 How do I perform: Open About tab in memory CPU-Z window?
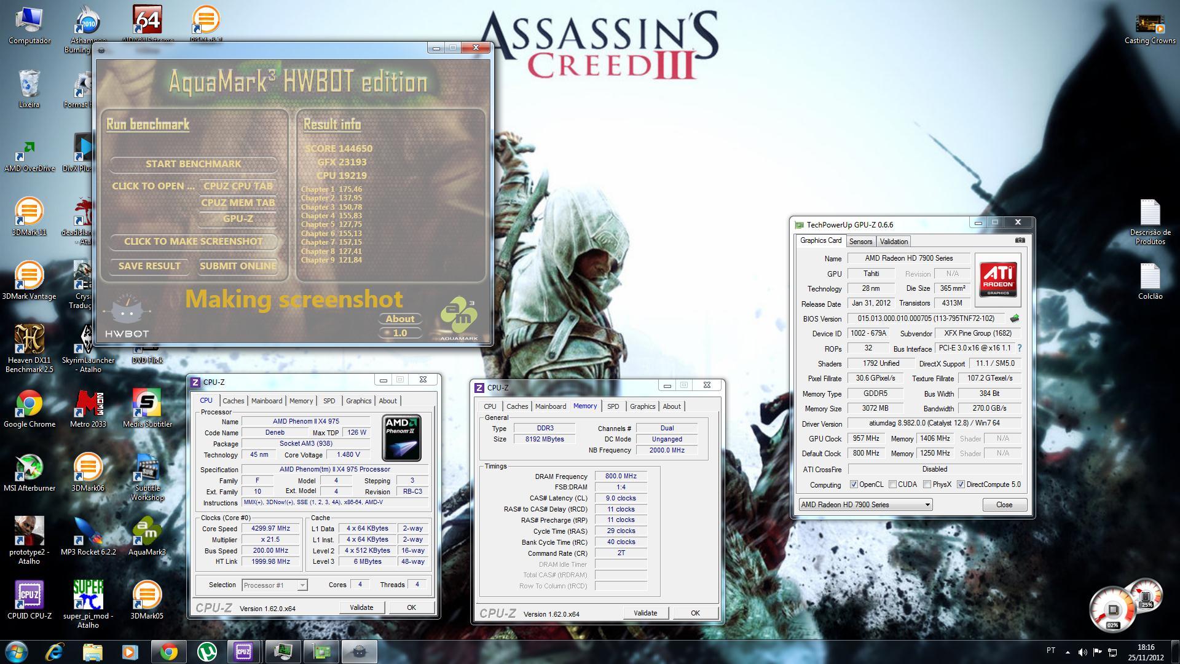click(x=672, y=406)
